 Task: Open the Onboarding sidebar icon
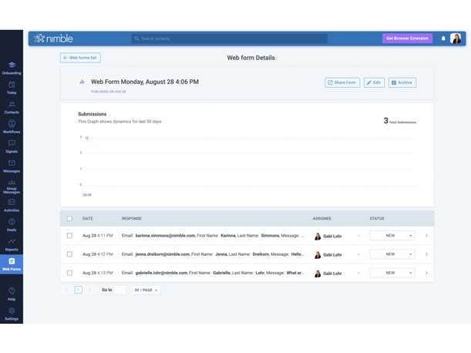12,65
